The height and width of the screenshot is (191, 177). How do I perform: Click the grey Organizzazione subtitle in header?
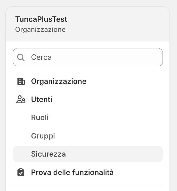[40, 30]
